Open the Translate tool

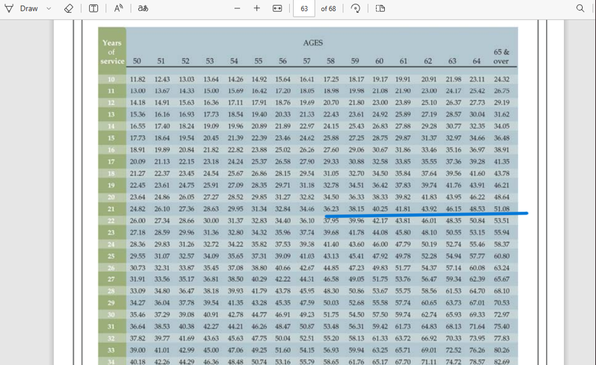[x=143, y=9]
